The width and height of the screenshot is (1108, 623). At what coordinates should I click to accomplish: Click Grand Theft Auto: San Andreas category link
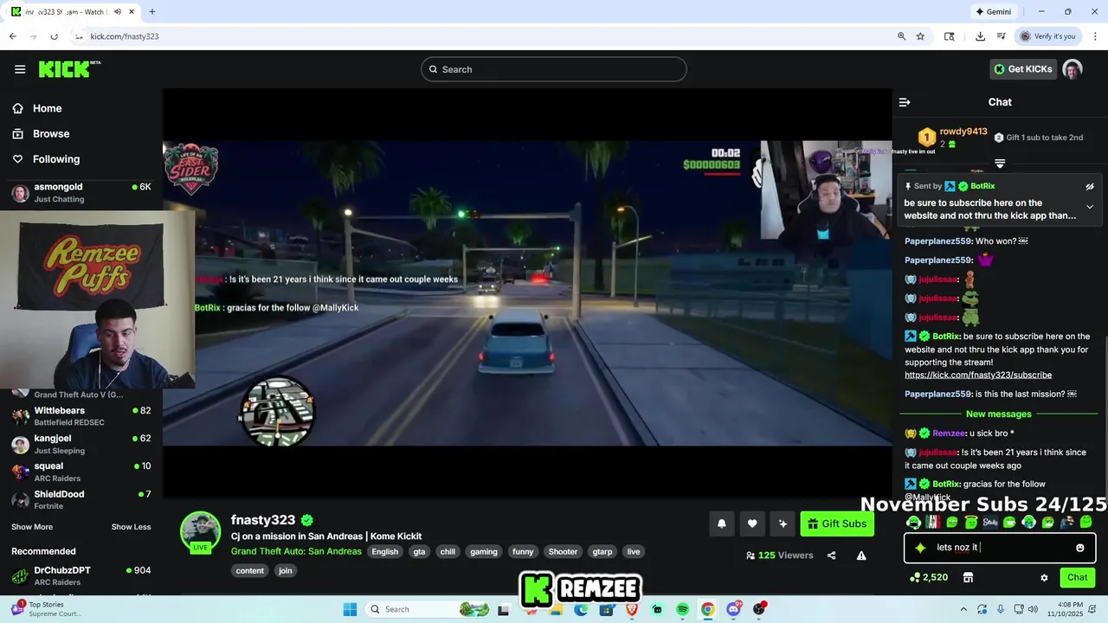click(x=296, y=551)
